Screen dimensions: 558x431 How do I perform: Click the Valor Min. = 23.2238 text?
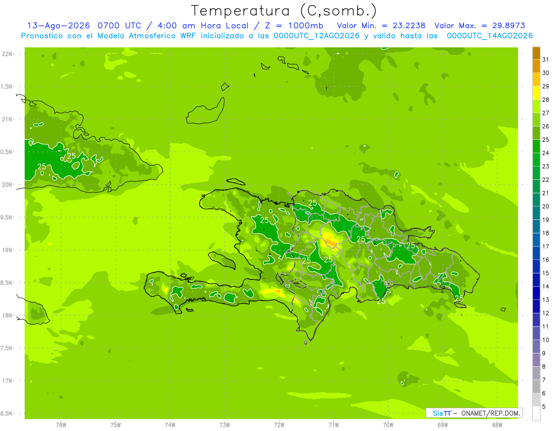pos(381,26)
